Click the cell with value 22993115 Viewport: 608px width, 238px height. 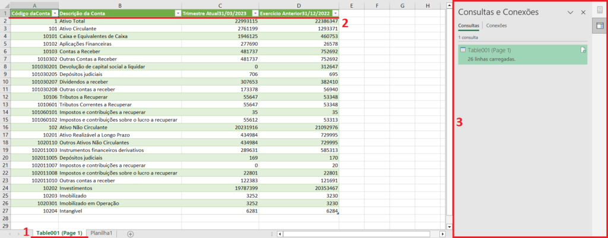click(x=220, y=21)
